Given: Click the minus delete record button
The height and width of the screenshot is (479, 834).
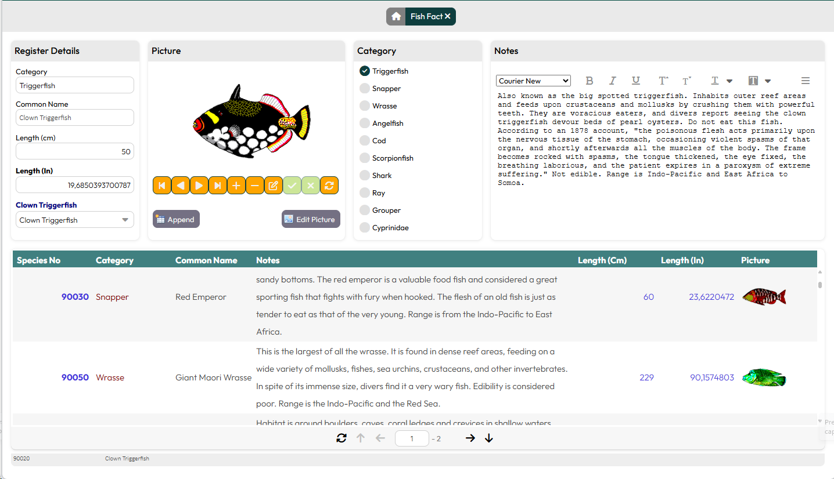Looking at the screenshot, I should pyautogui.click(x=255, y=186).
